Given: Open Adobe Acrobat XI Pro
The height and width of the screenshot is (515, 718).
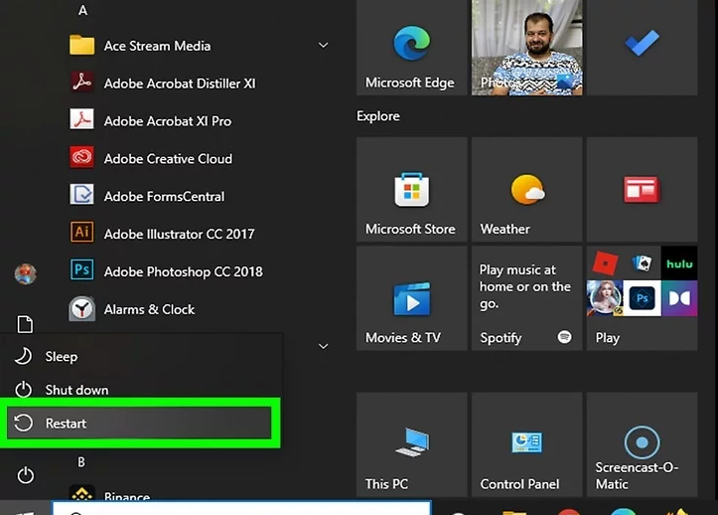Looking at the screenshot, I should pos(167,120).
